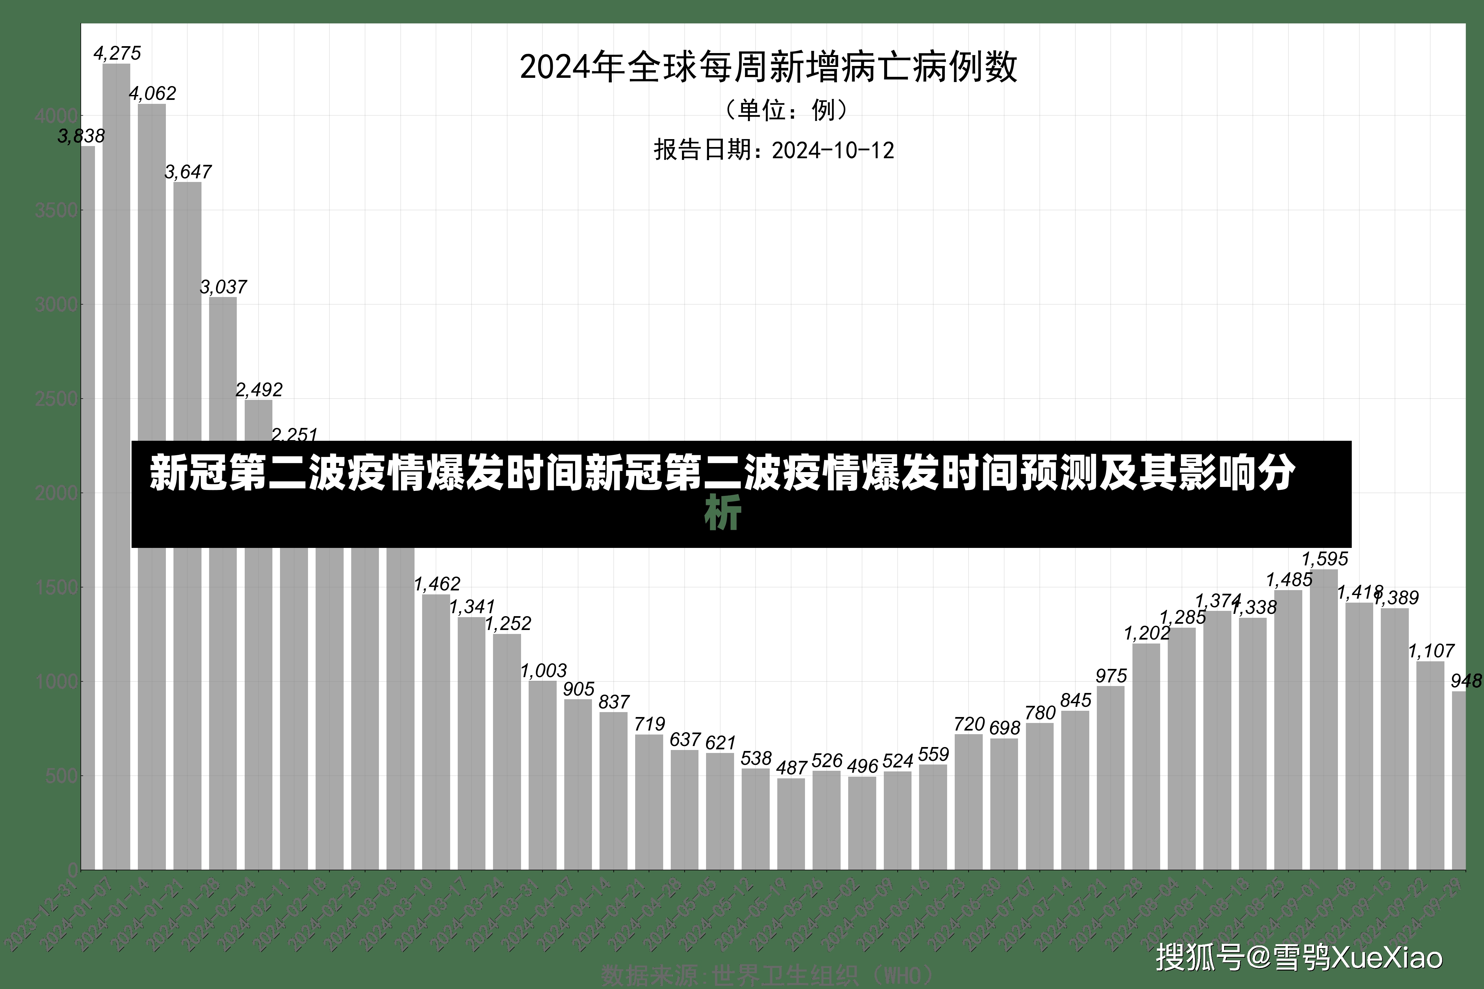Screen dimensions: 1484x989
Task: Click the bar value label "526"
Action: tap(826, 761)
